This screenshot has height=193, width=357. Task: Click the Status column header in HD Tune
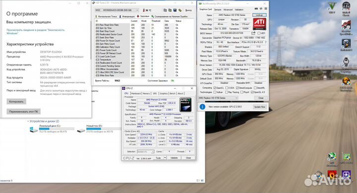tap(178, 21)
